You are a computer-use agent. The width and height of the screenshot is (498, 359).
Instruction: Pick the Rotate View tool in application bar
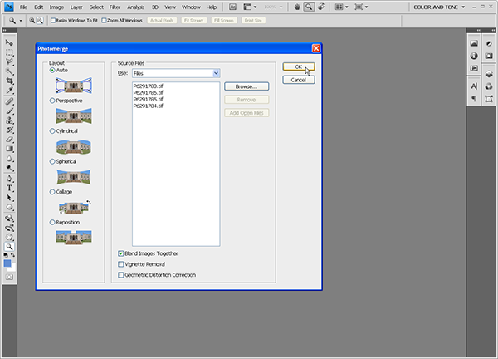coord(321,7)
